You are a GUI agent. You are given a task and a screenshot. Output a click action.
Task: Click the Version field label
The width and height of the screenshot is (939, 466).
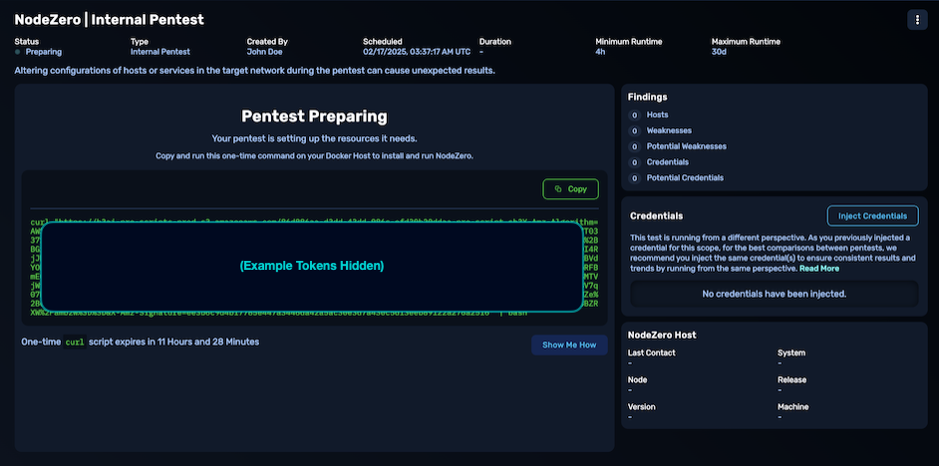pyautogui.click(x=641, y=407)
